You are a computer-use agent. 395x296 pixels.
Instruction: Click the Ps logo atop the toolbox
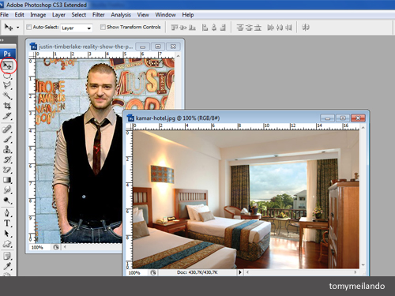[x=7, y=54]
